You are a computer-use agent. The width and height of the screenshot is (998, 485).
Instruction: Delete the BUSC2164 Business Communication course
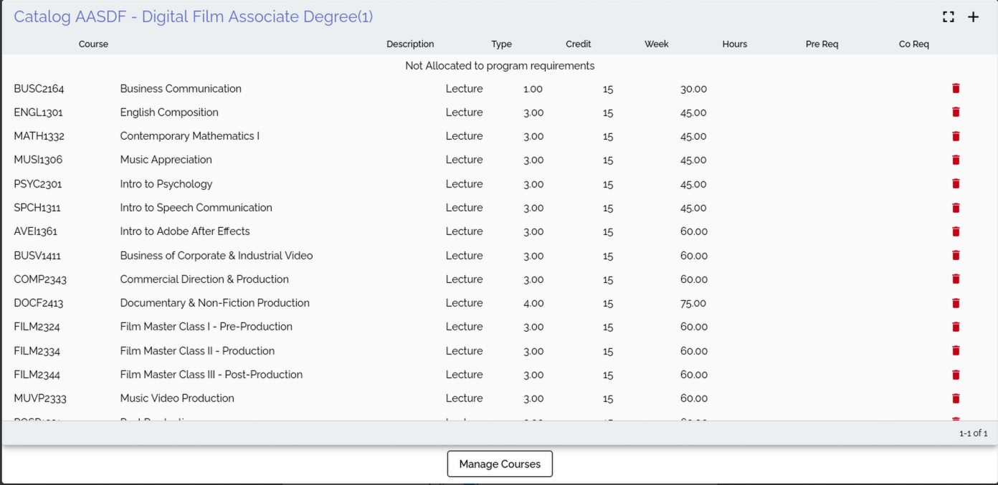tap(956, 89)
